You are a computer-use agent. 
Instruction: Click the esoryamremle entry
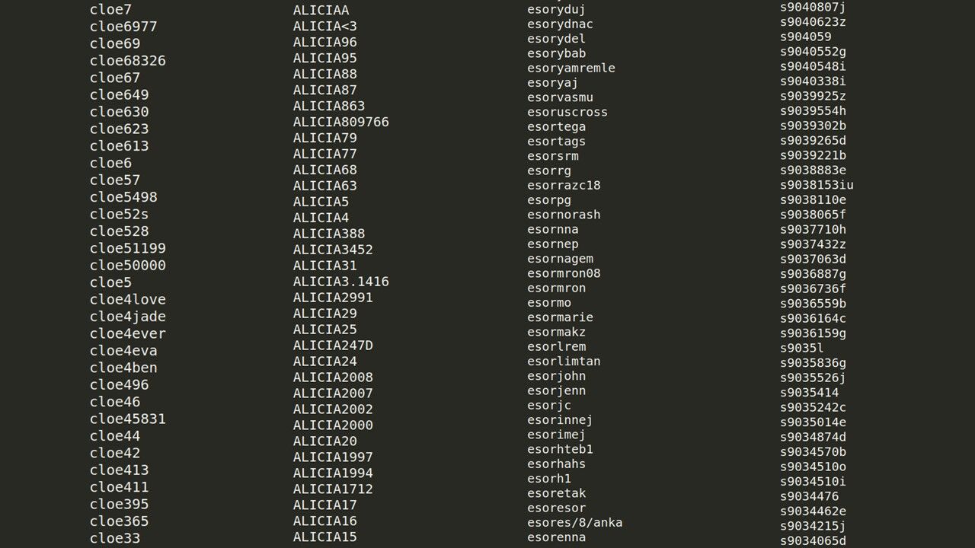pyautogui.click(x=571, y=68)
